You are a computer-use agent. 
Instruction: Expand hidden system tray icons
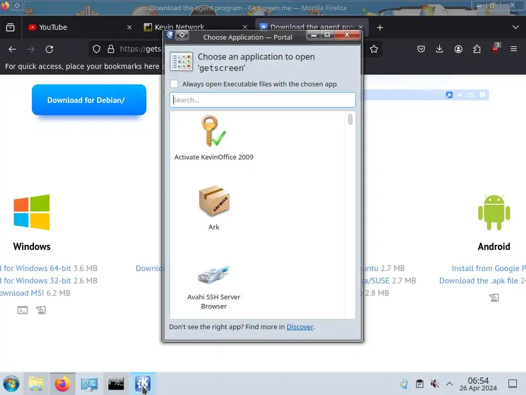coord(449,384)
